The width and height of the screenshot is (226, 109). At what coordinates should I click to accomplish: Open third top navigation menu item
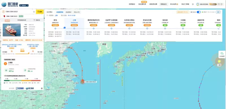[153, 4]
